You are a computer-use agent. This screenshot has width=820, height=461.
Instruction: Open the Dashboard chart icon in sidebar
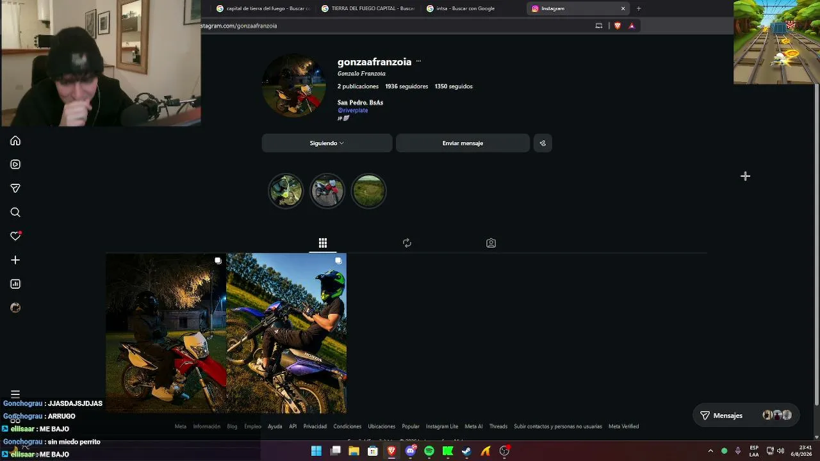[15, 284]
